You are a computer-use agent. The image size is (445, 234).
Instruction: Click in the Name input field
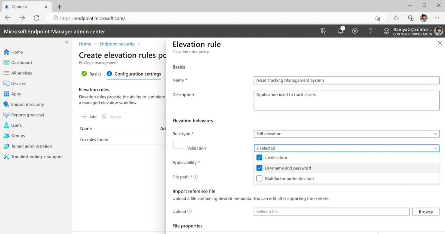[346, 80]
